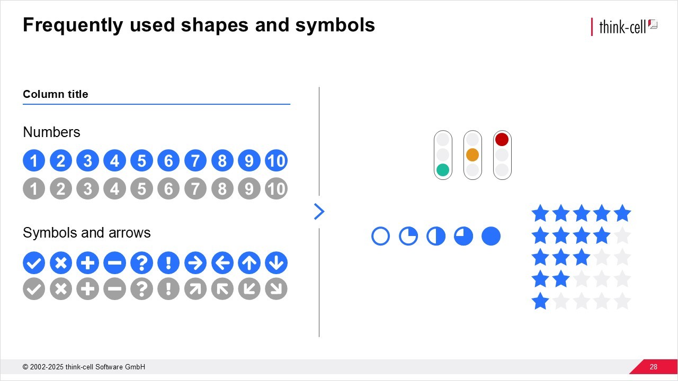Select the blue down arrow icon

point(276,262)
